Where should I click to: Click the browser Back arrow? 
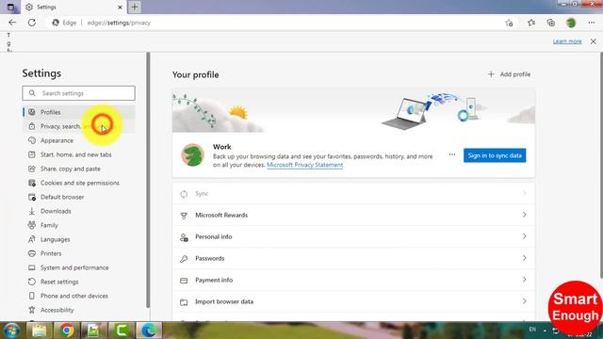(12, 23)
